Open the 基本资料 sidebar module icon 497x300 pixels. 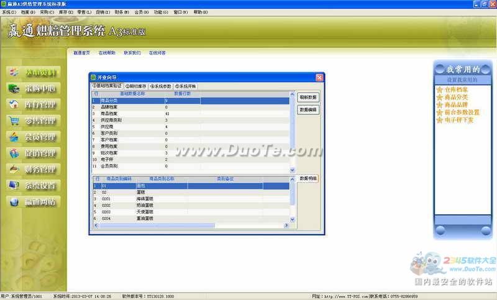[x=14, y=72]
